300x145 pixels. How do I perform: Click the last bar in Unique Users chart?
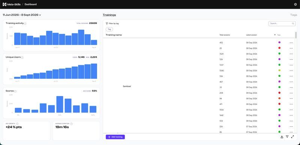(x=94, y=71)
